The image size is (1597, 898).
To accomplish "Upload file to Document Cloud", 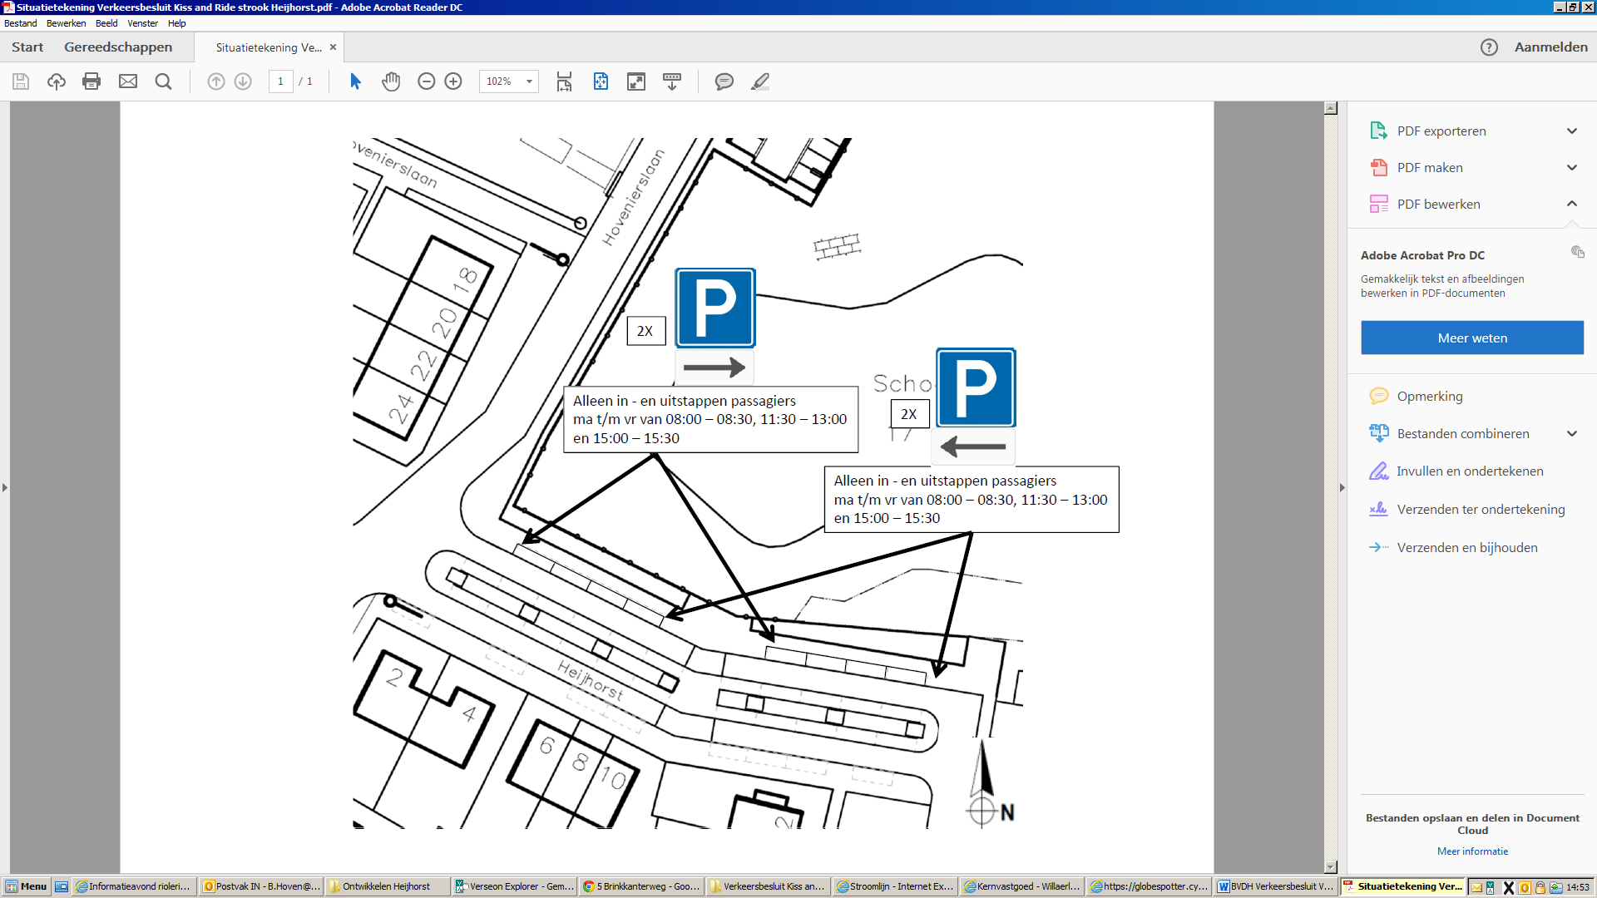I will click(x=56, y=81).
